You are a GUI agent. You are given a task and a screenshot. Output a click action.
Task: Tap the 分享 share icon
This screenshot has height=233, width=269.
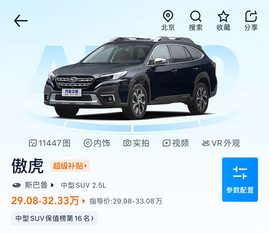[251, 21]
